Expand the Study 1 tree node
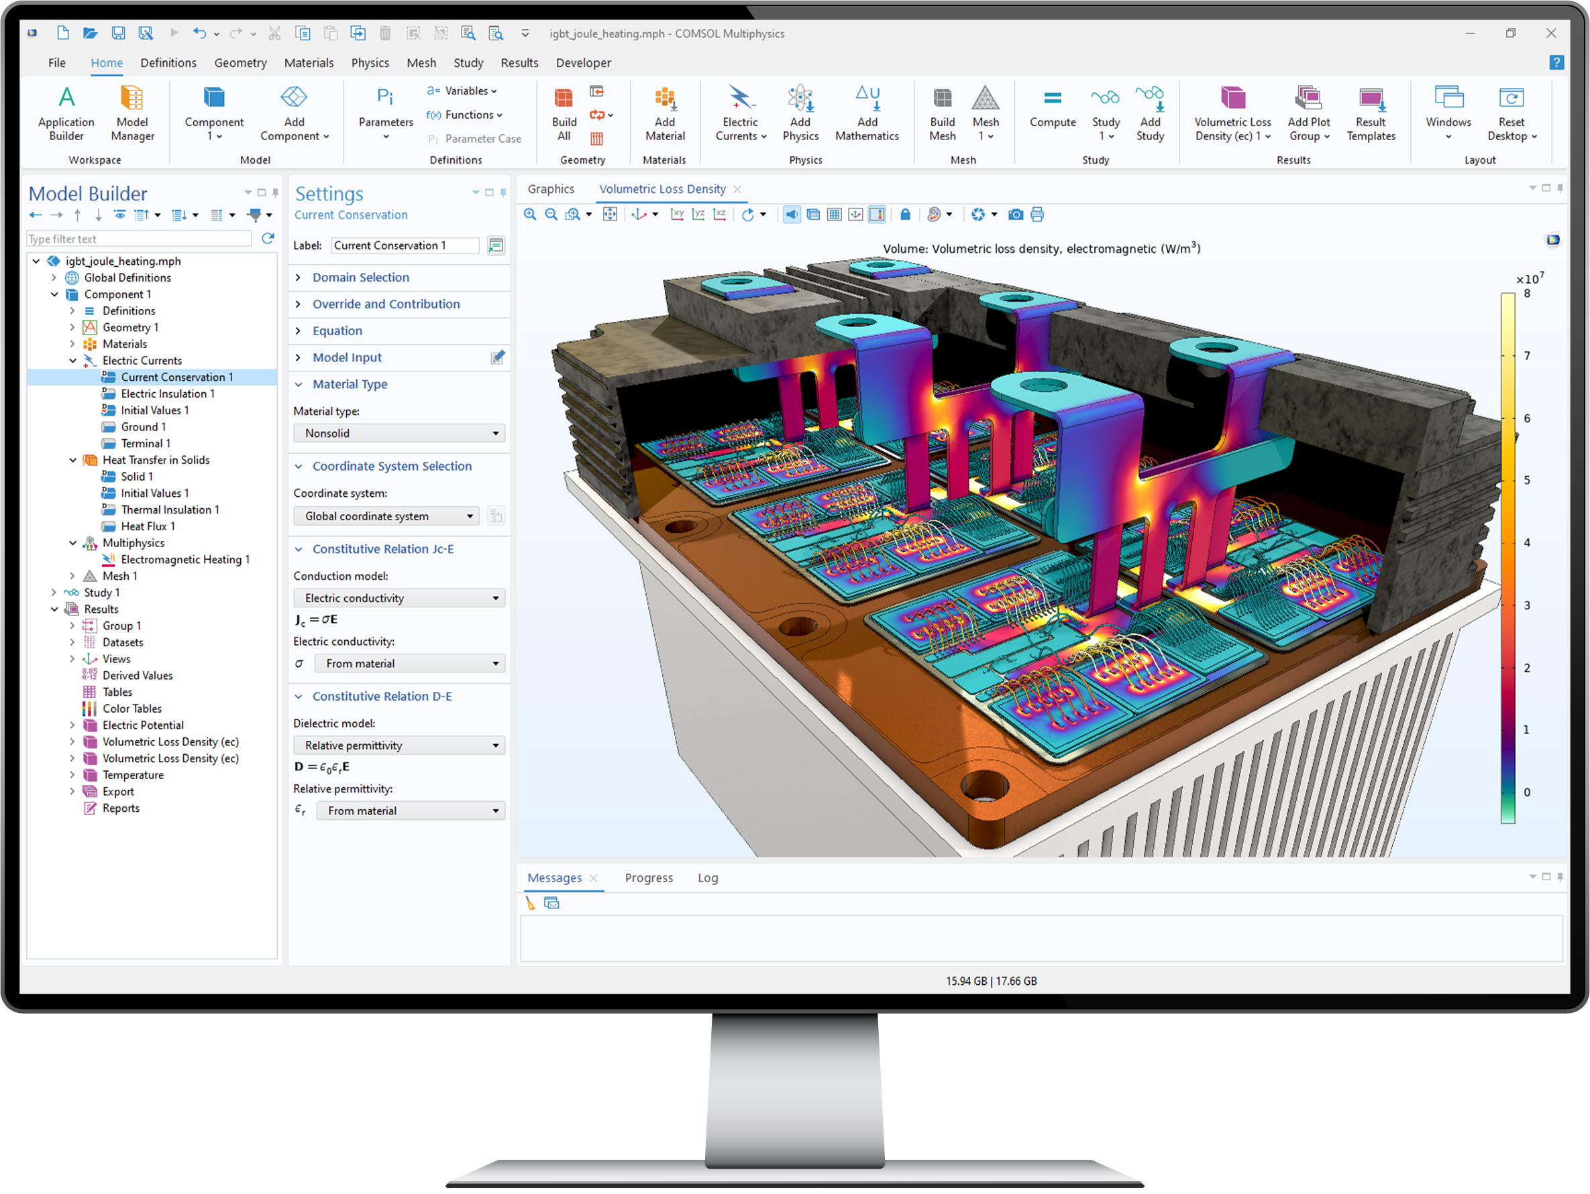 click(x=54, y=593)
